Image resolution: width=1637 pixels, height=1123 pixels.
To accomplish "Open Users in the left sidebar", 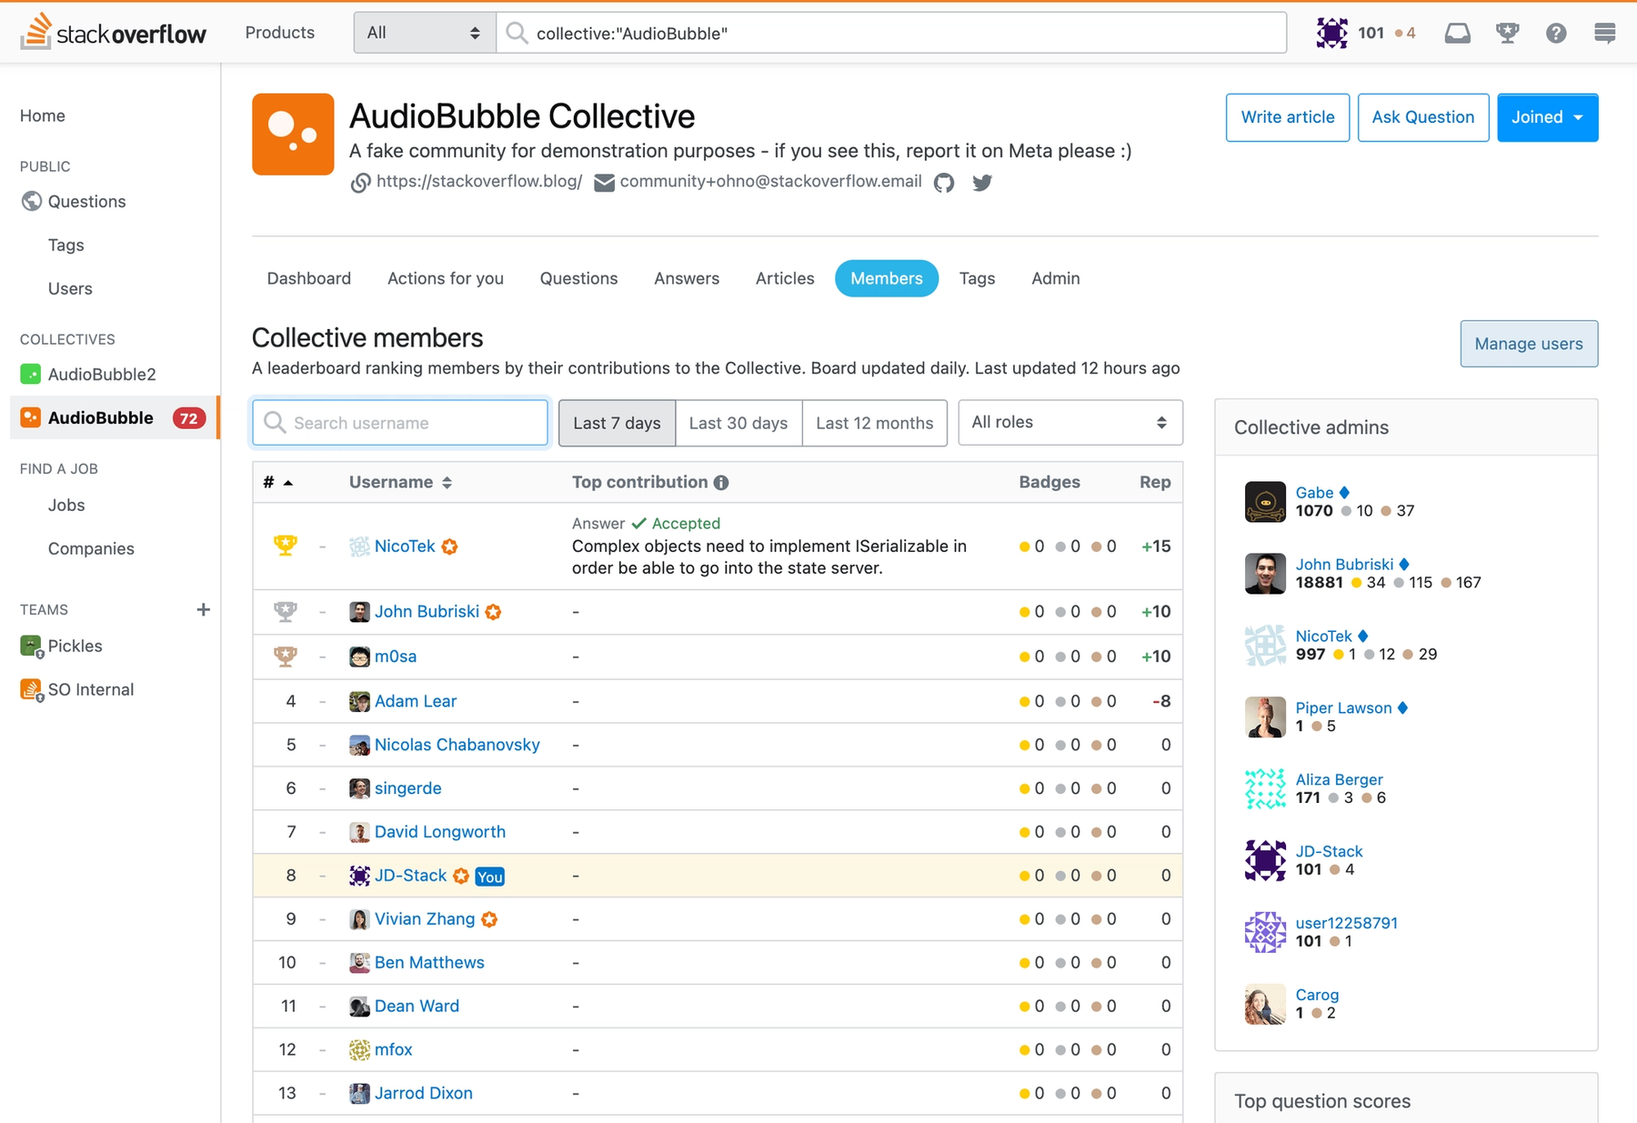I will click(x=70, y=288).
